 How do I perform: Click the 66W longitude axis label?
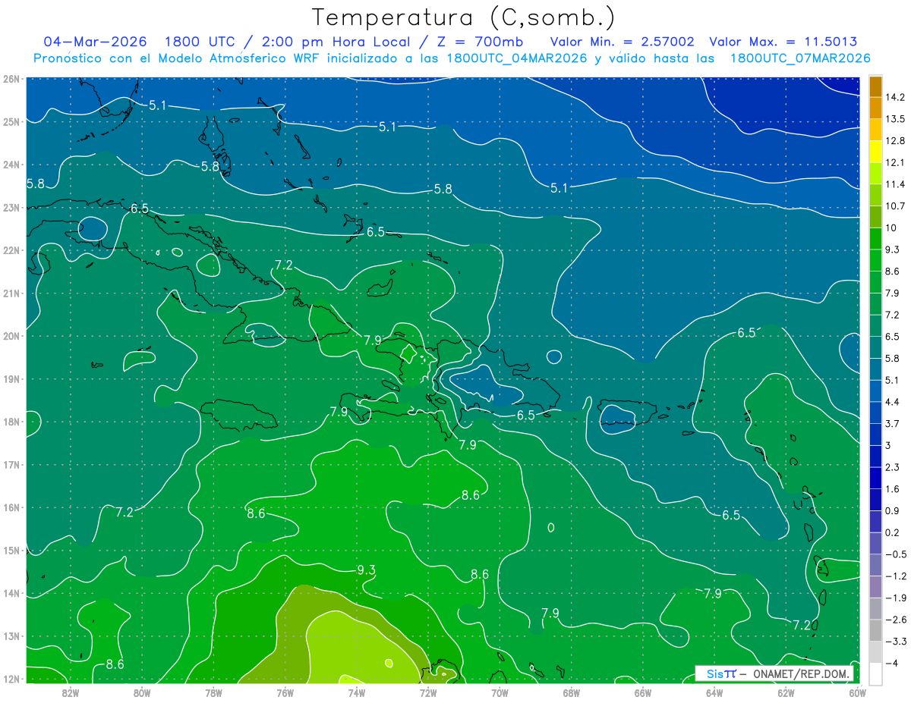[642, 692]
